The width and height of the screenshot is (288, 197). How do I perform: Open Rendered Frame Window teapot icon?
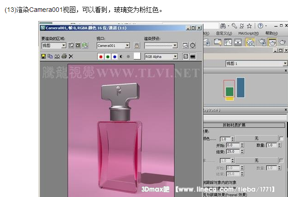point(272,43)
